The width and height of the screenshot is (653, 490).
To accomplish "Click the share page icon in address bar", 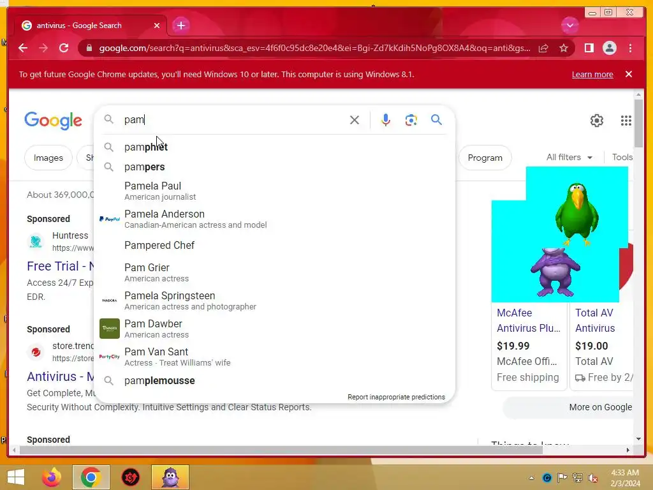I will pyautogui.click(x=543, y=48).
